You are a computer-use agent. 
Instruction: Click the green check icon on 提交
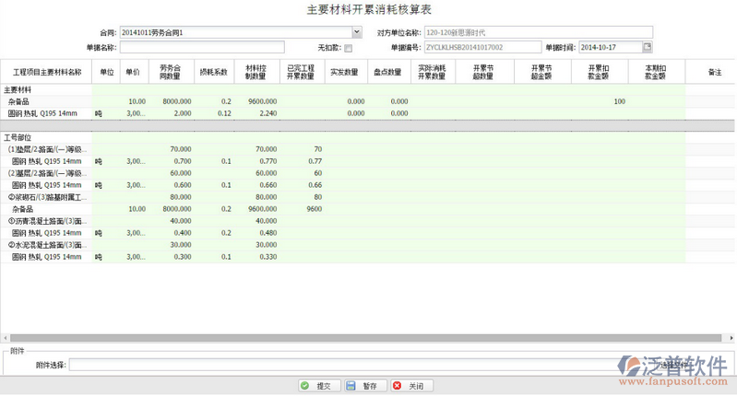[305, 386]
